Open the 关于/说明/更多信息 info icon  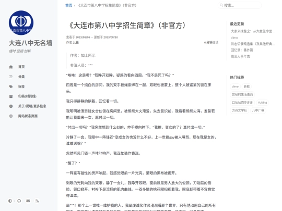coord(11,106)
